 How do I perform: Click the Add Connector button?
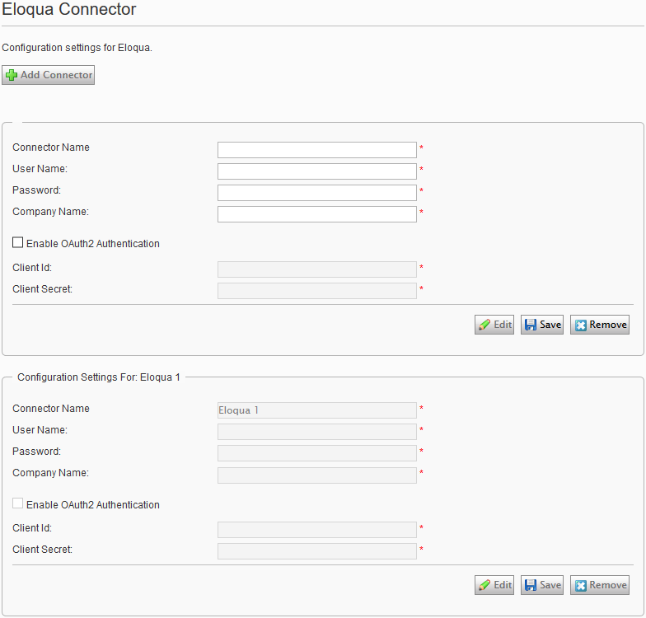coord(48,75)
